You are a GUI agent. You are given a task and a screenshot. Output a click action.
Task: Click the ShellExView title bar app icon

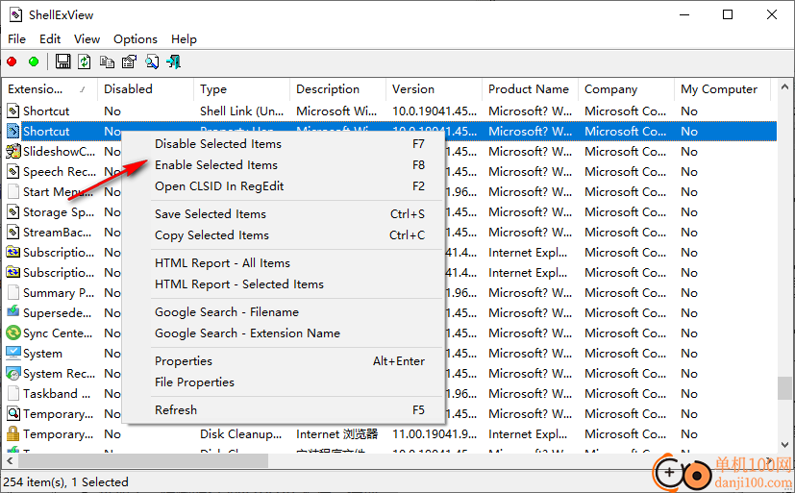tap(15, 14)
